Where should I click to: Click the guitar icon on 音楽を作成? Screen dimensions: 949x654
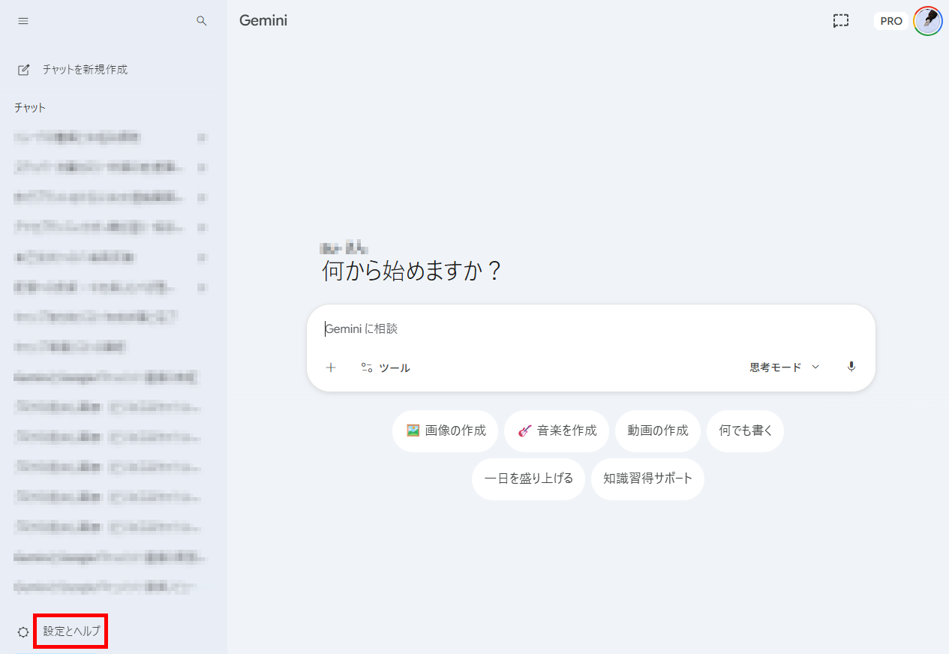click(x=524, y=430)
